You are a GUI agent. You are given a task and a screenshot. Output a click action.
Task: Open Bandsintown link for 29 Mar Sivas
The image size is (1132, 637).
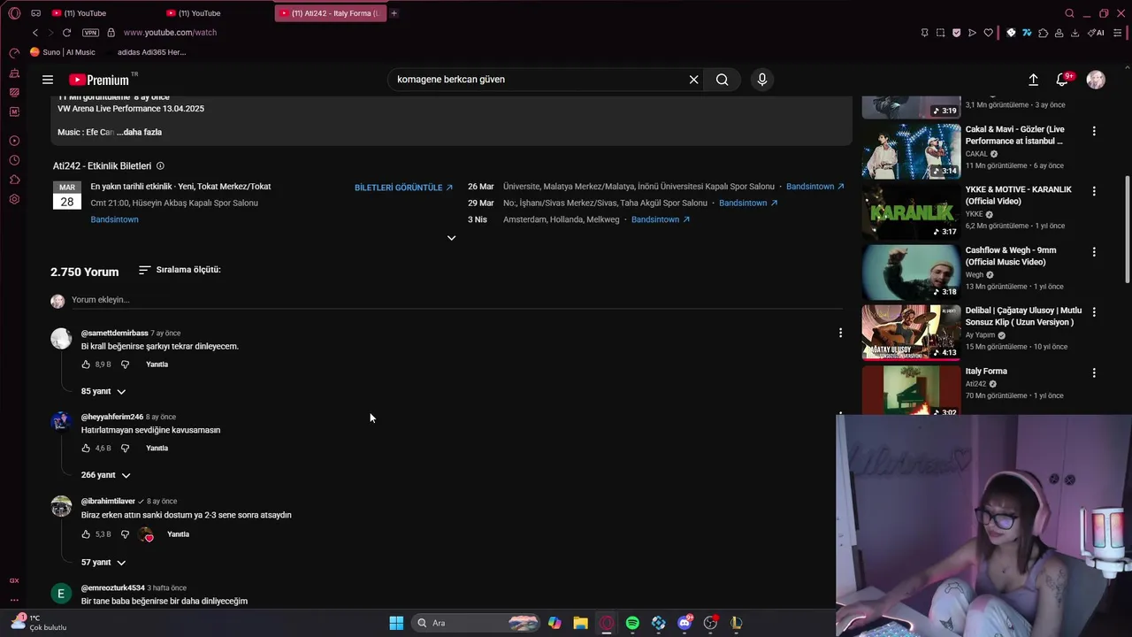748,203
